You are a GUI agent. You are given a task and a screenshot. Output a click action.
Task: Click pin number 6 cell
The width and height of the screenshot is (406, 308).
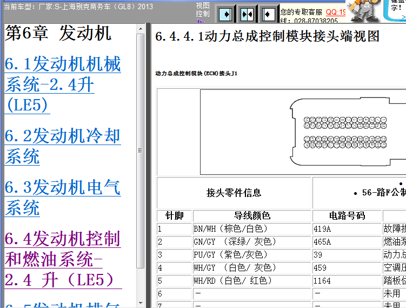coord(174,293)
